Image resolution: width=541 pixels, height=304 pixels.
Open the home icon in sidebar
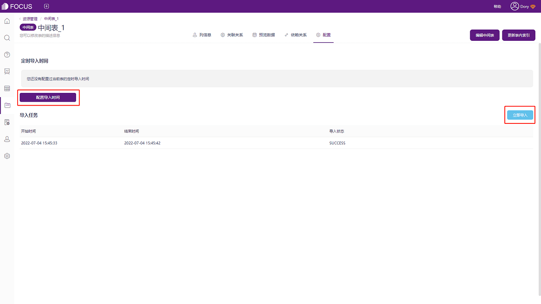(7, 21)
